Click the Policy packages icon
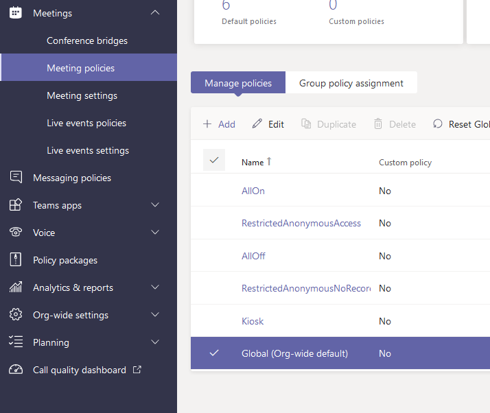The height and width of the screenshot is (413, 490). coord(16,259)
